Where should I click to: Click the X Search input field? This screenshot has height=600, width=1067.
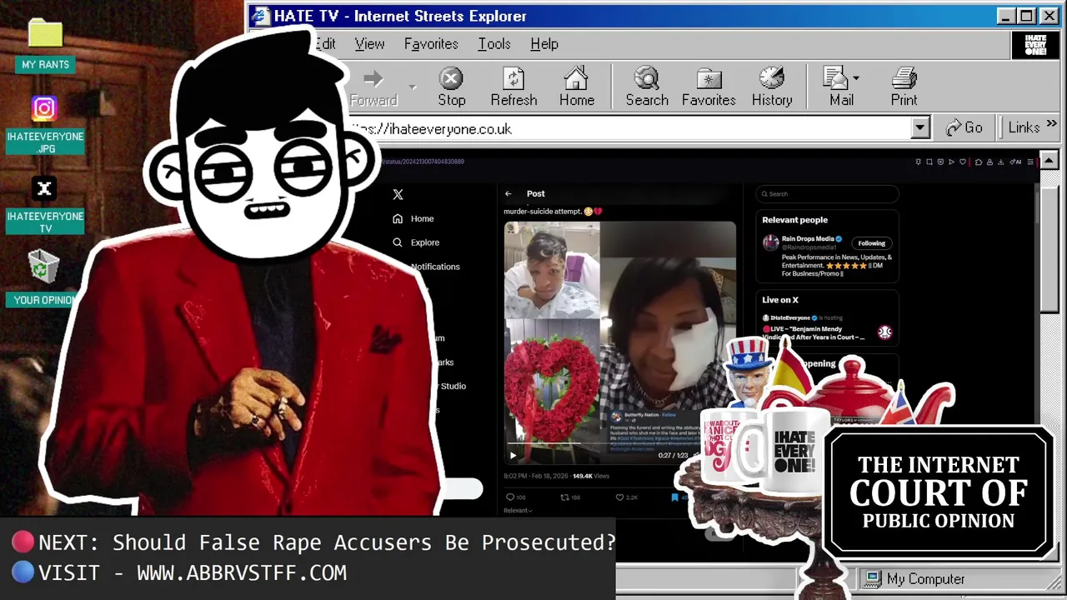click(827, 194)
